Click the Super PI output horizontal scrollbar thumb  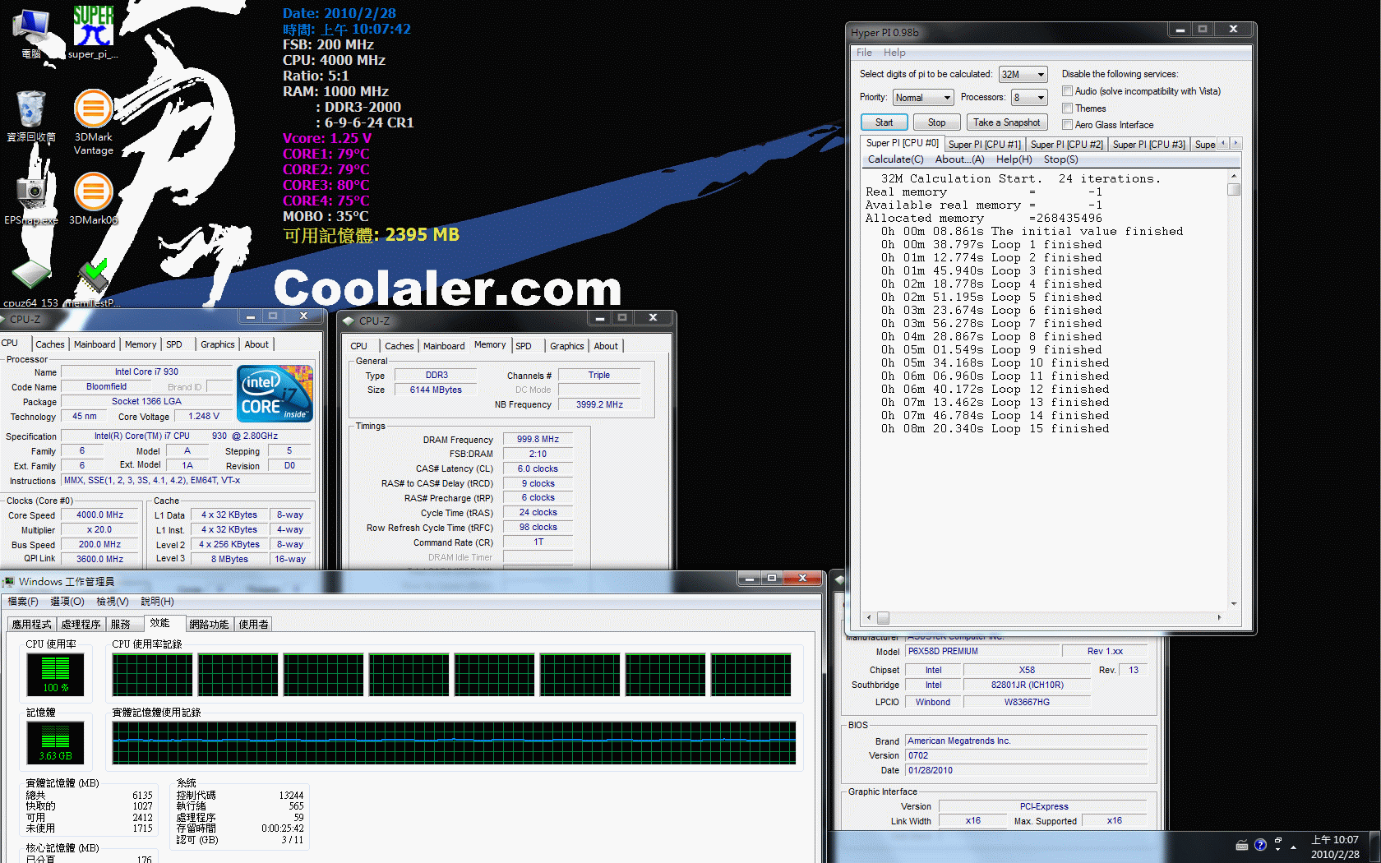(883, 617)
